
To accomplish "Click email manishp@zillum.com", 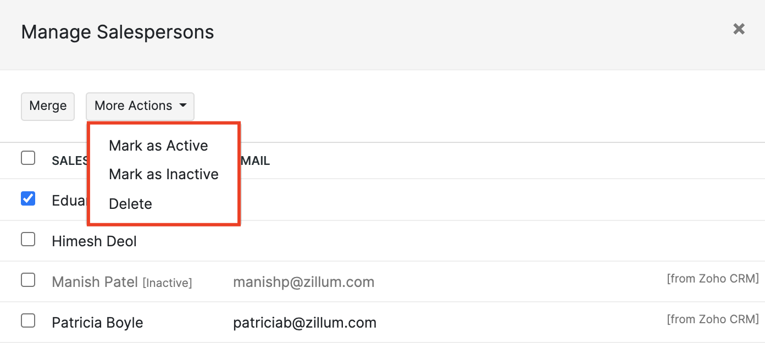I will 303,282.
